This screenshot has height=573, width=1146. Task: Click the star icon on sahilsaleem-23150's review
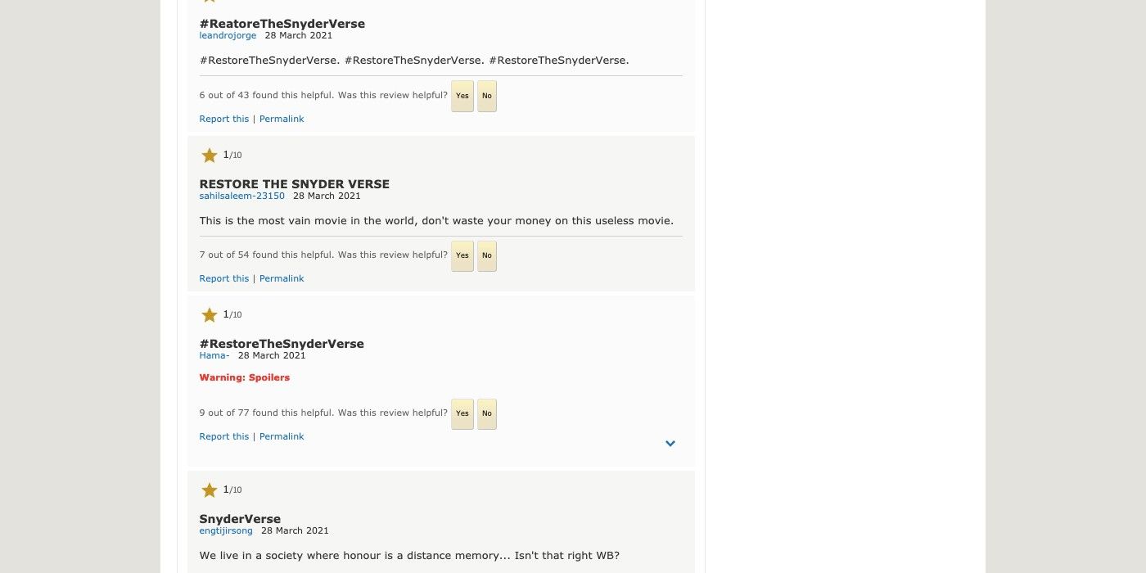point(210,156)
